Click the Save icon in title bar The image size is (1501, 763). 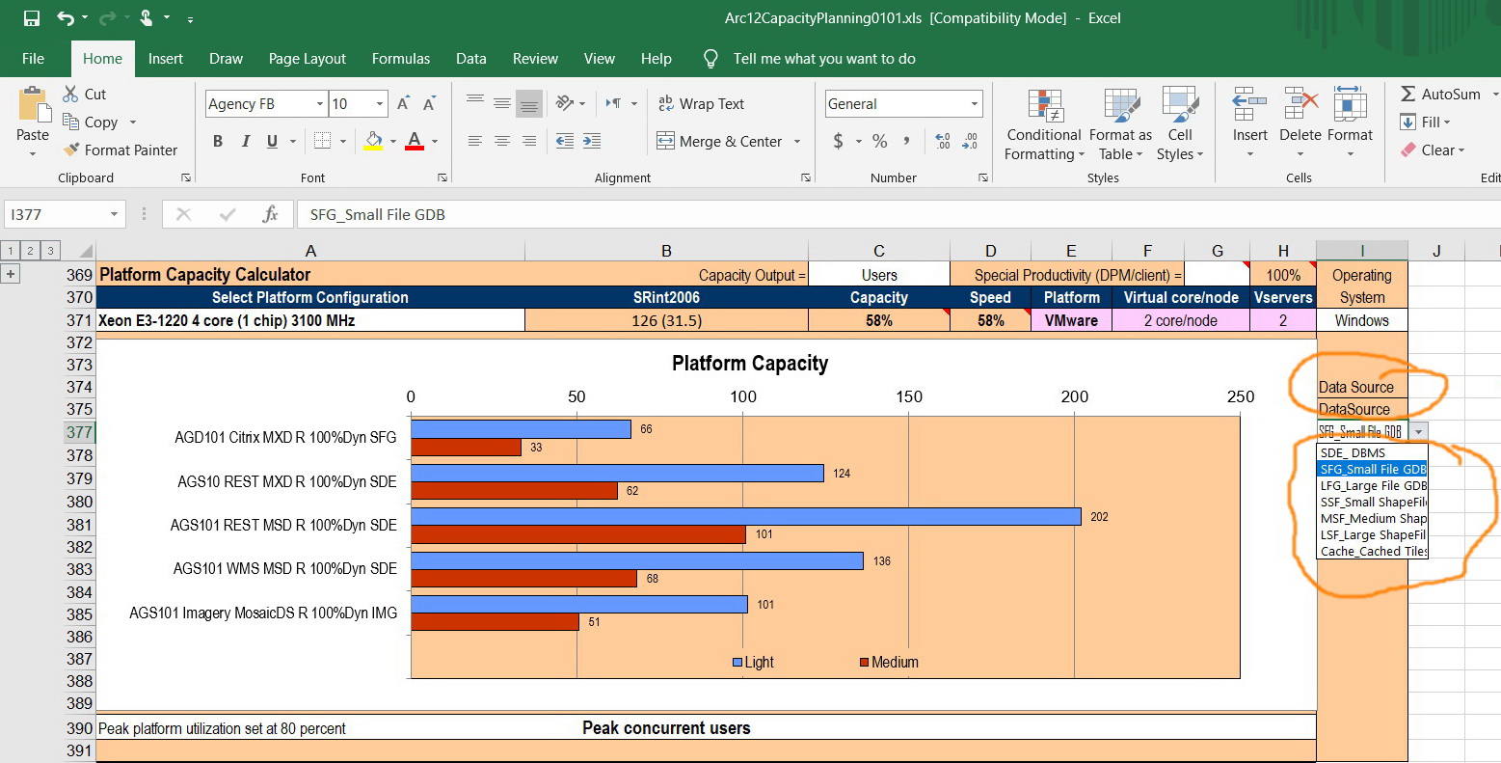tap(32, 18)
